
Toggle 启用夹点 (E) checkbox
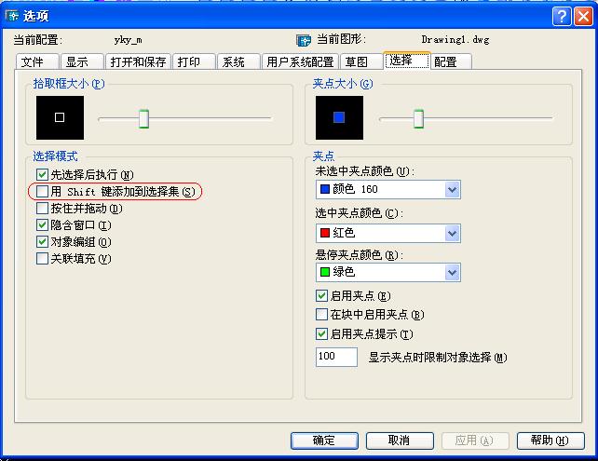[x=321, y=295]
